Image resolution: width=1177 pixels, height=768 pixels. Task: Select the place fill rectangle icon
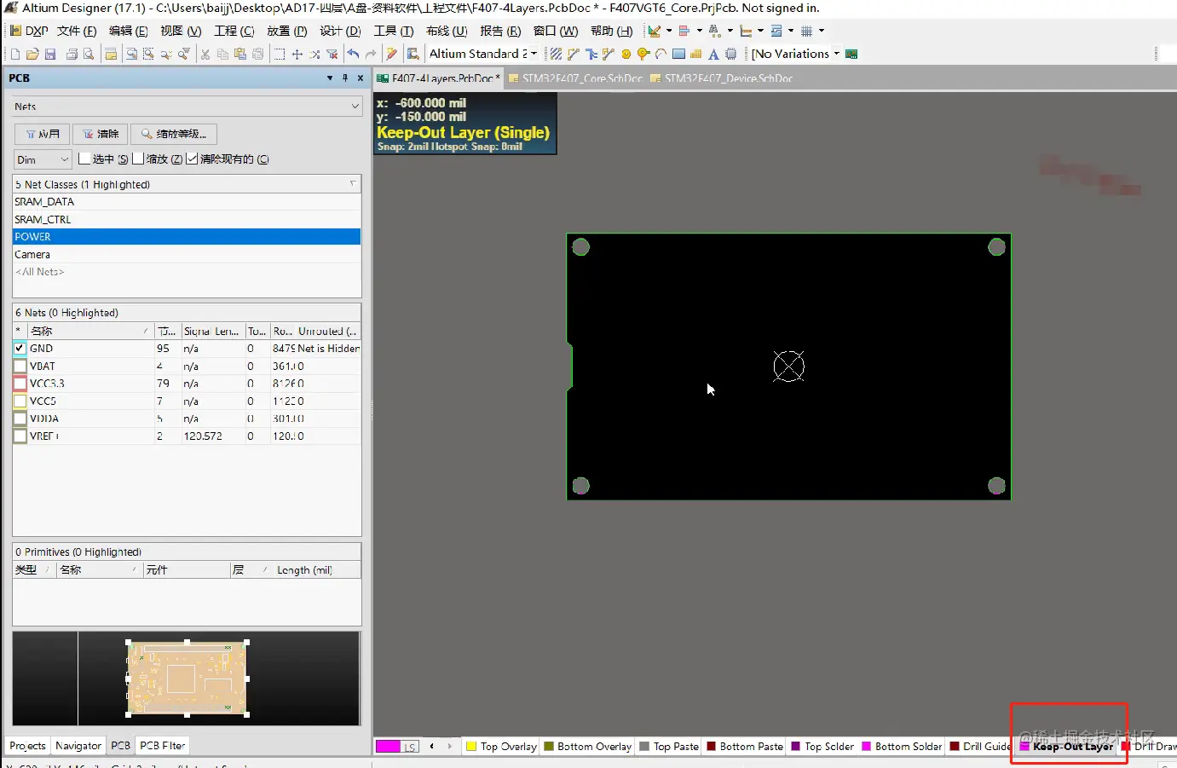(x=678, y=54)
